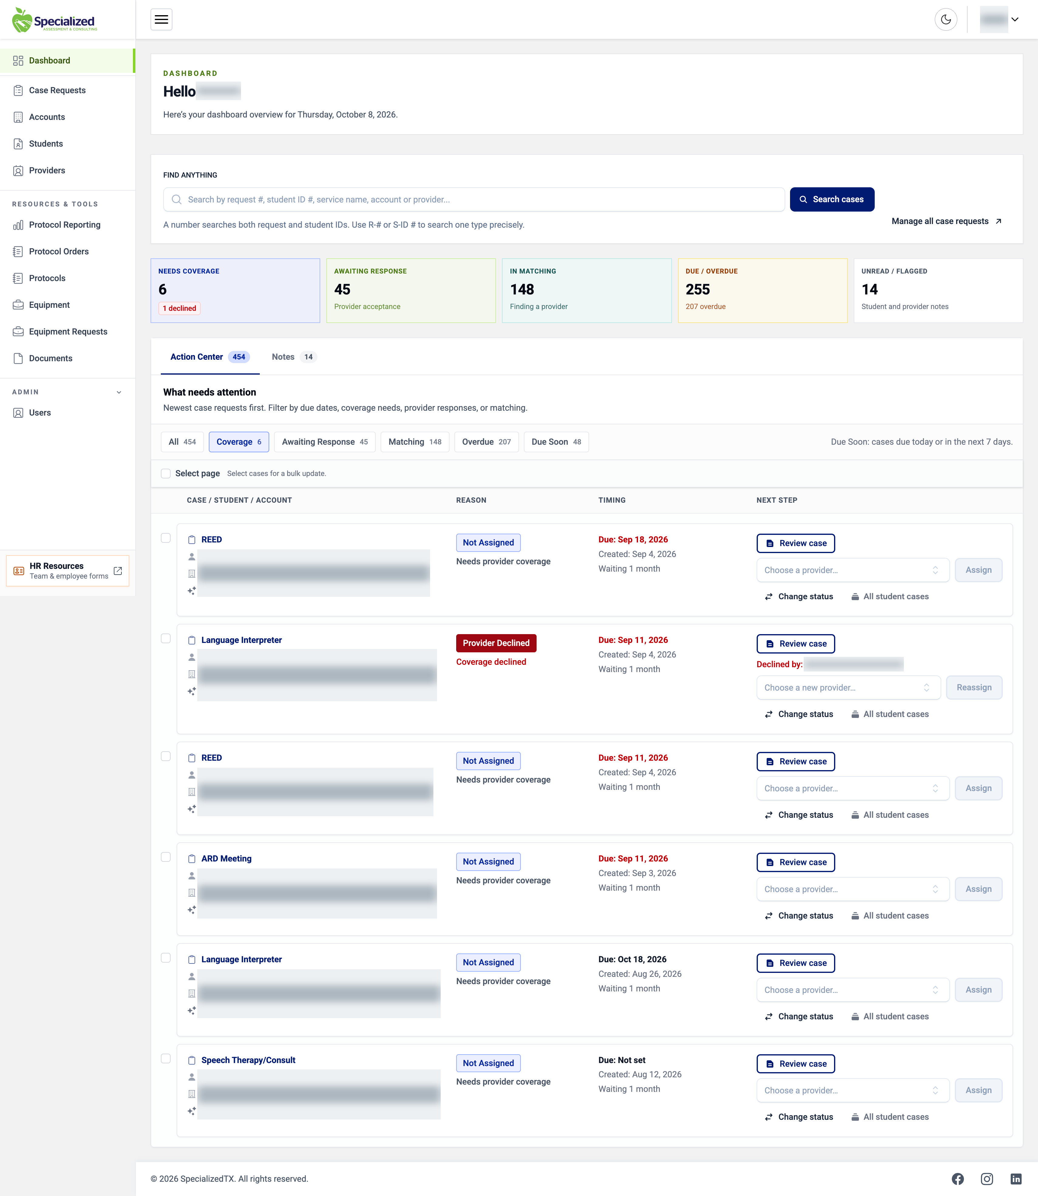Image resolution: width=1038 pixels, height=1196 pixels.
Task: Click the Equipment Requests icon
Action: 18,331
